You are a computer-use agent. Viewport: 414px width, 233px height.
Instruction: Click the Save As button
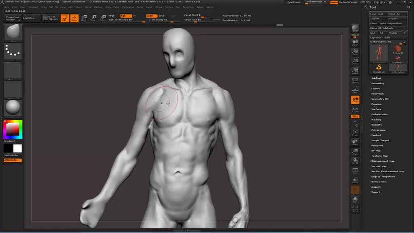(398, 14)
